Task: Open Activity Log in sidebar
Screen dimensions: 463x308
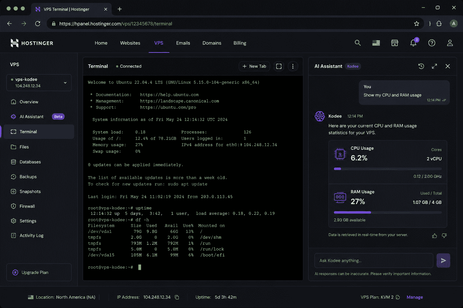Action: [39, 236]
